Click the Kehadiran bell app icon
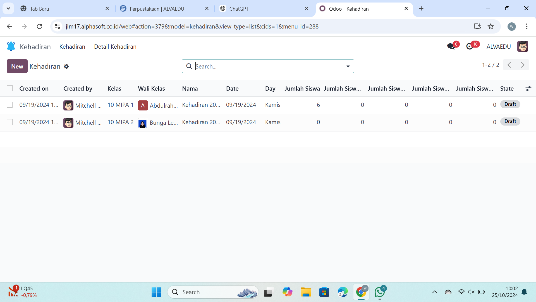Screen dimensions: 536x302 pyautogui.click(x=11, y=46)
